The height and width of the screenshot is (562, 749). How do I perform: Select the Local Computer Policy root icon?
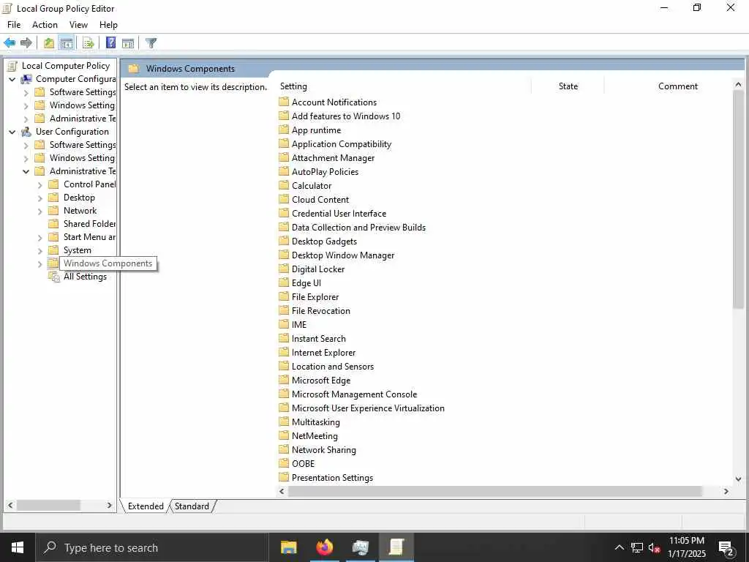click(12, 65)
